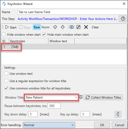Click the toolbar drag grip handle

pos(3,27)
